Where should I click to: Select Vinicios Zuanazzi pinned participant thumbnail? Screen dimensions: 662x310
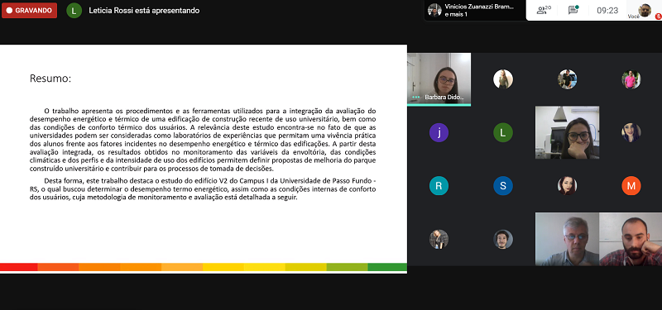point(434,10)
